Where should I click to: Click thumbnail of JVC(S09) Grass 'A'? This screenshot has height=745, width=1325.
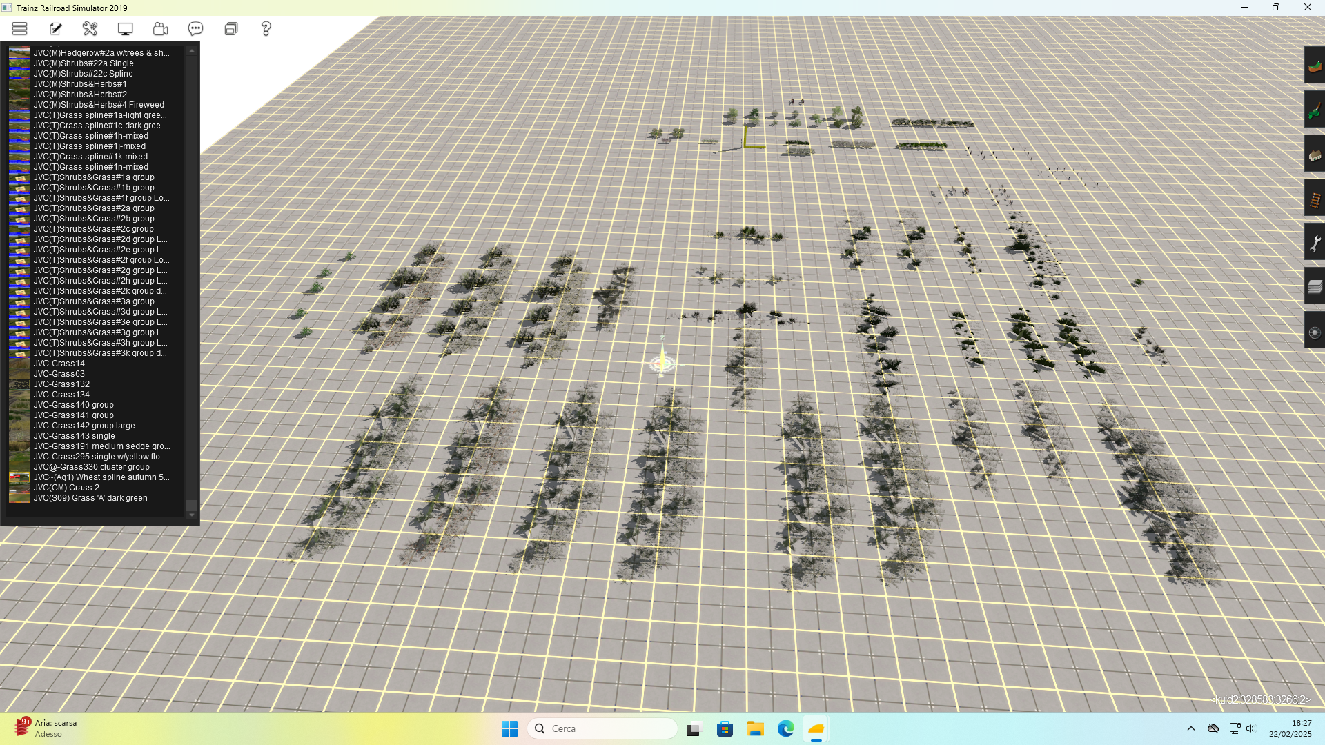tap(19, 498)
